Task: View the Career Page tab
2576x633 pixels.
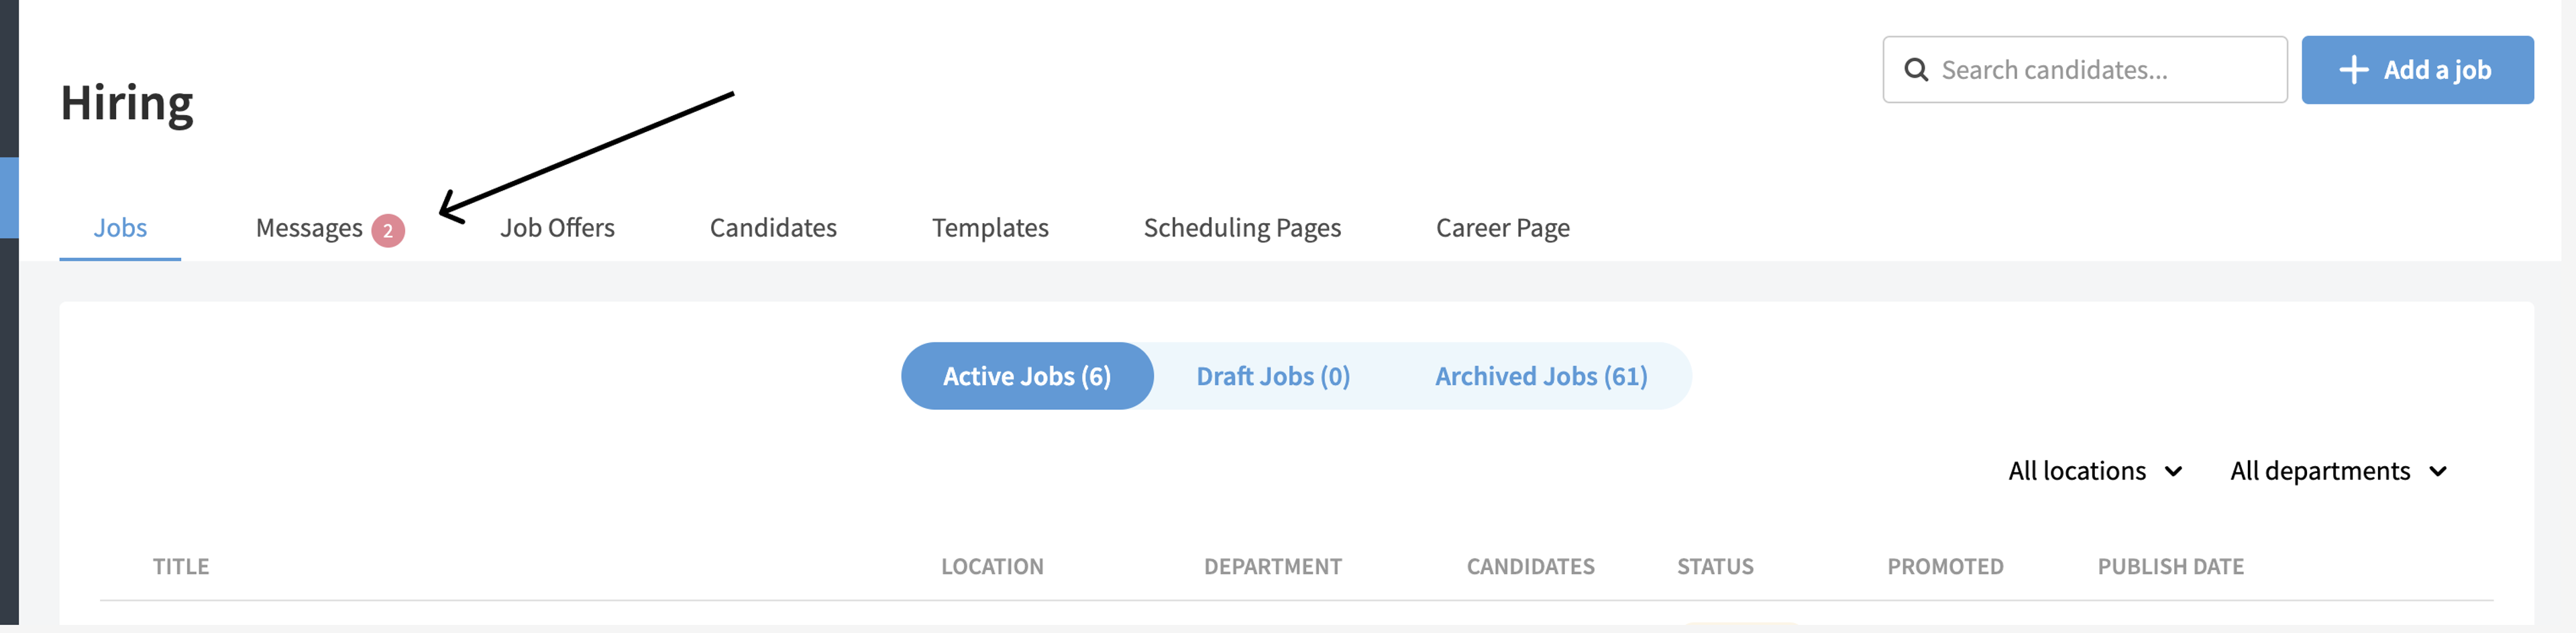Action: pos(1502,228)
